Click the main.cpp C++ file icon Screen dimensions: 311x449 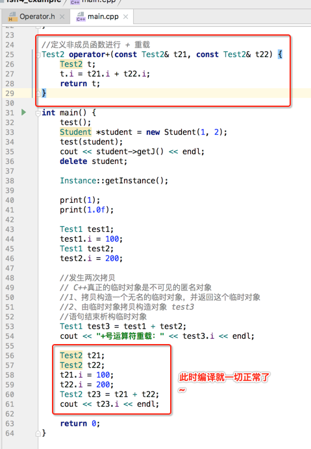81,17
